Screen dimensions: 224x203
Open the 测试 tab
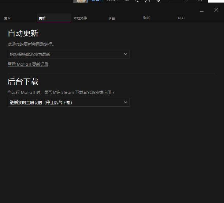pos(146,18)
